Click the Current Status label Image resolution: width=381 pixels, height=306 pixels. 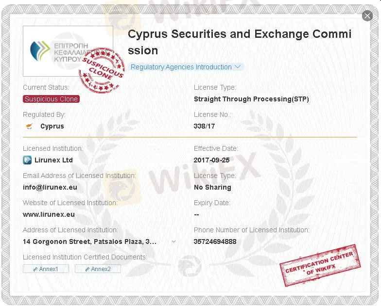point(46,87)
